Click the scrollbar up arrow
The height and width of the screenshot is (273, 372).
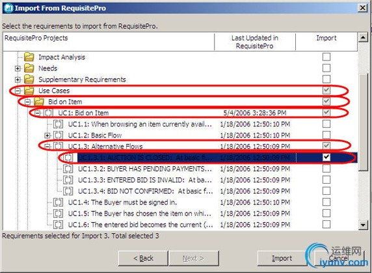[363, 37]
